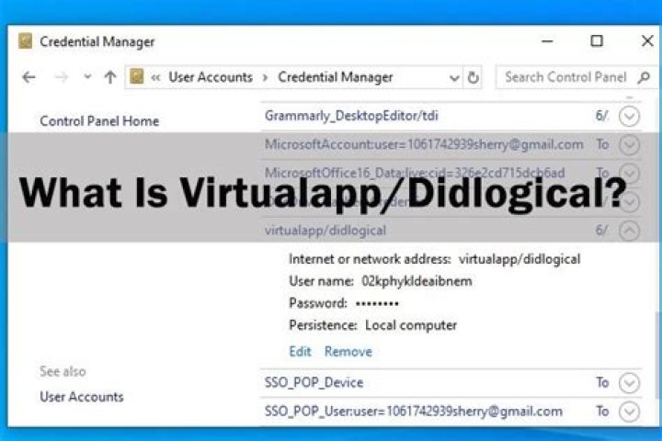
Task: Click the Forward navigation arrow
Action: (x=62, y=77)
